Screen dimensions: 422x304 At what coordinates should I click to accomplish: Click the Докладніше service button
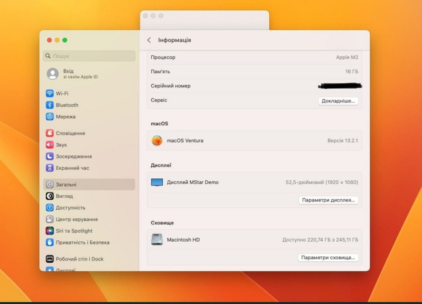click(x=338, y=101)
